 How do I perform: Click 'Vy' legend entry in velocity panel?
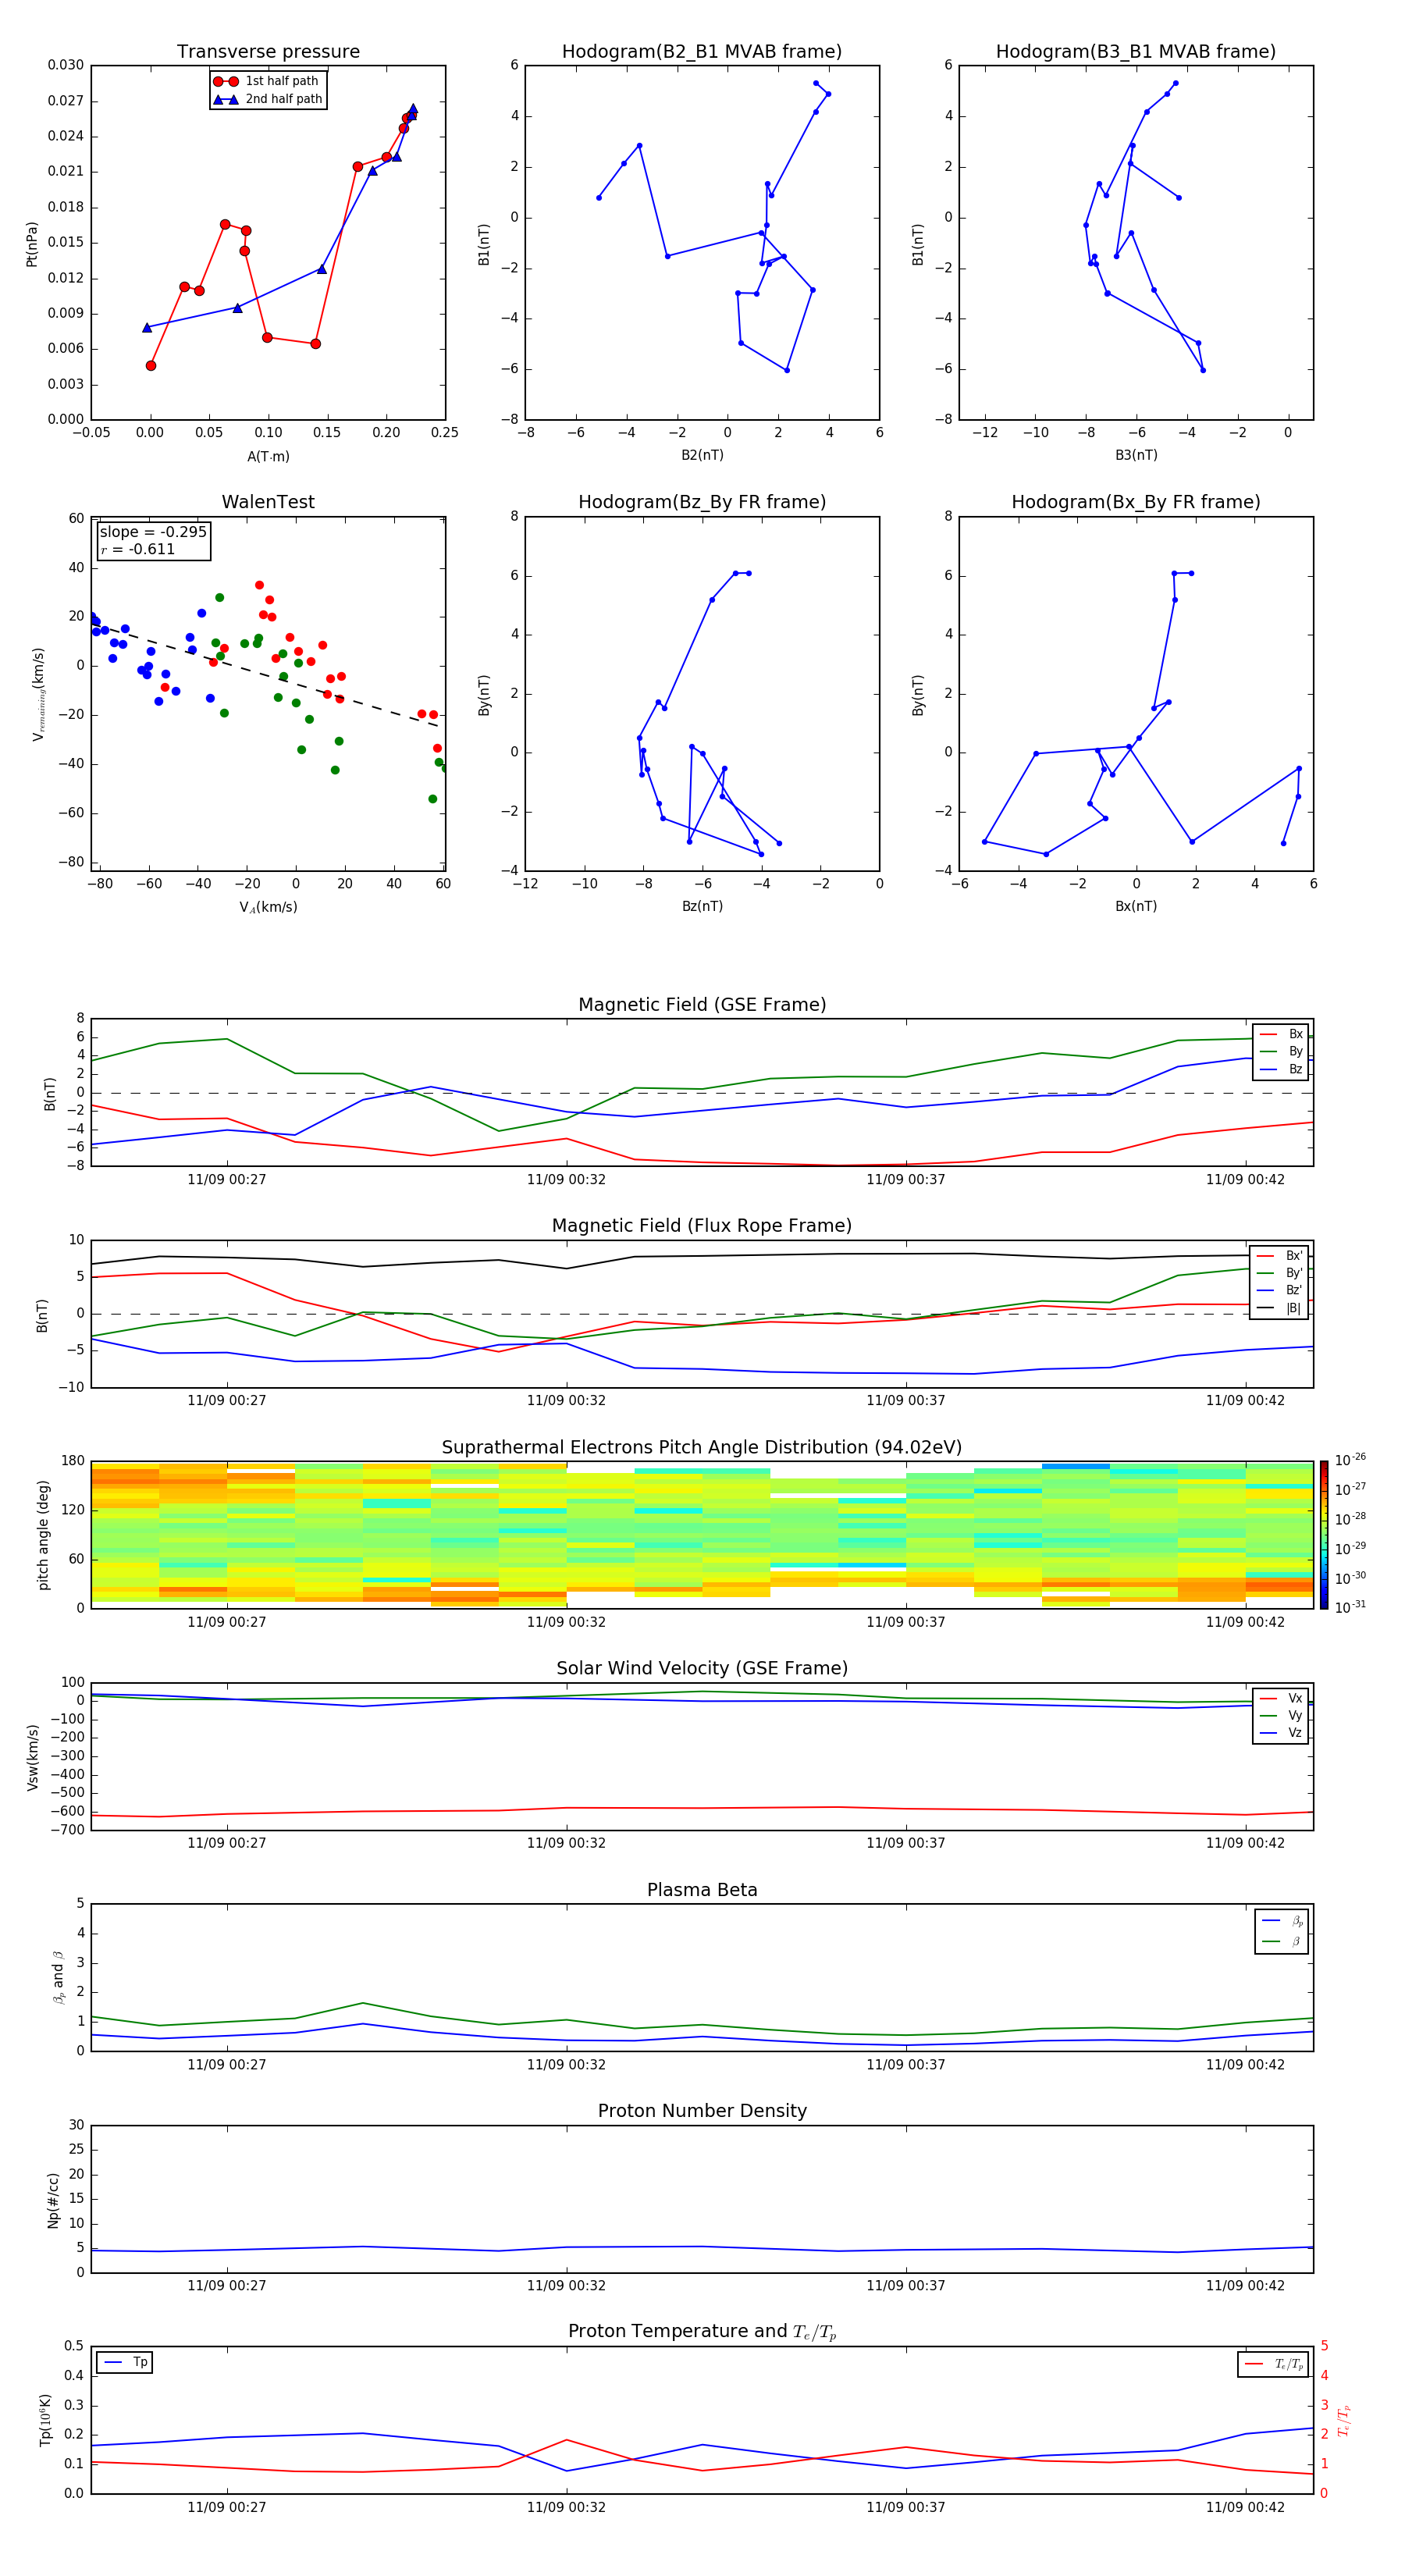1282,1716
